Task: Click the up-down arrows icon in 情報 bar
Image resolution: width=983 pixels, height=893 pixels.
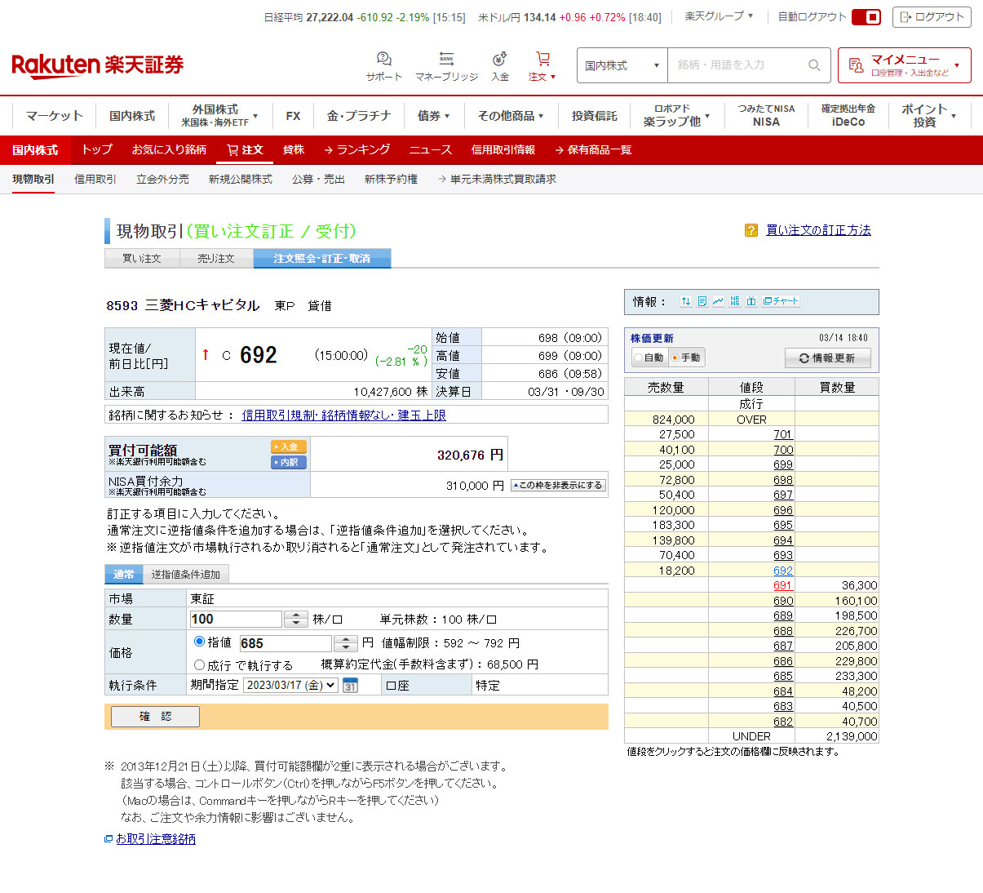Action: point(685,301)
